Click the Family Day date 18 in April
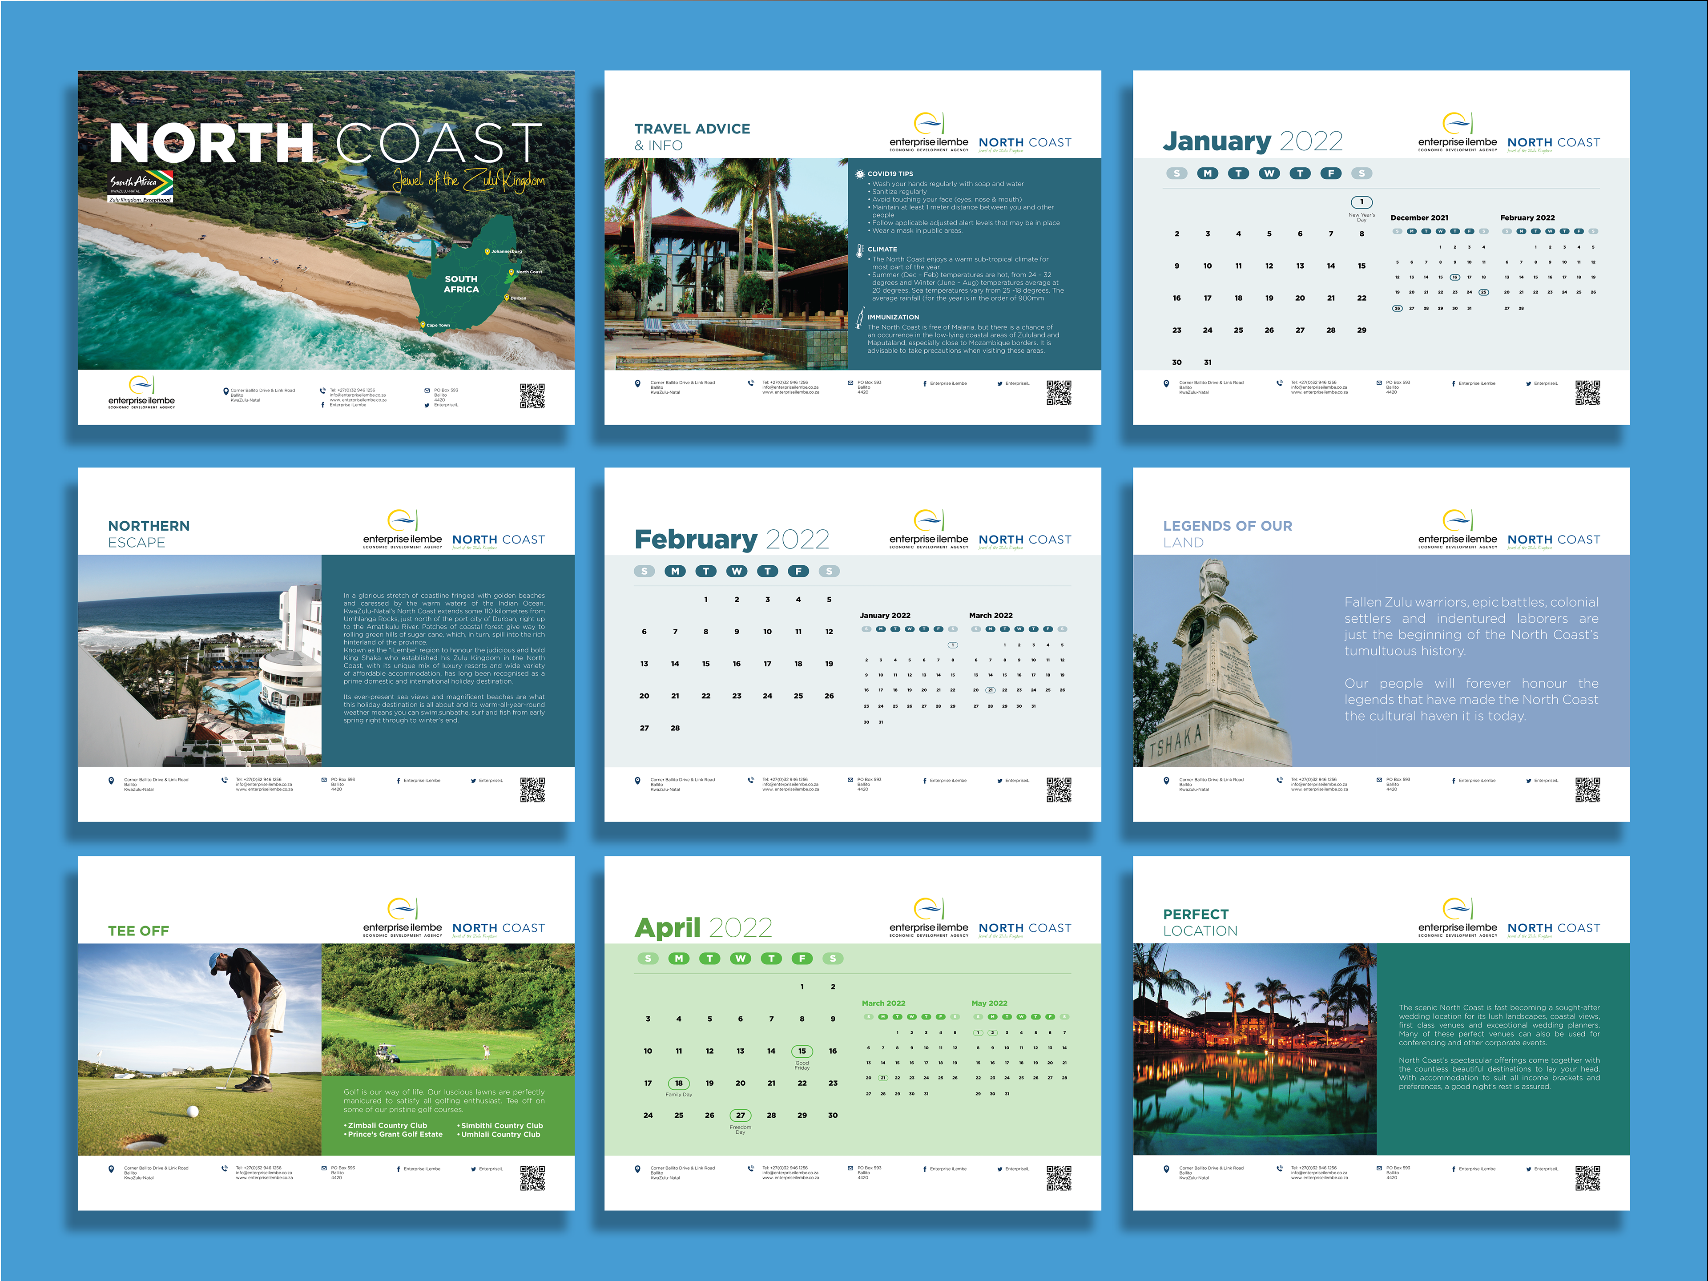 (678, 1084)
